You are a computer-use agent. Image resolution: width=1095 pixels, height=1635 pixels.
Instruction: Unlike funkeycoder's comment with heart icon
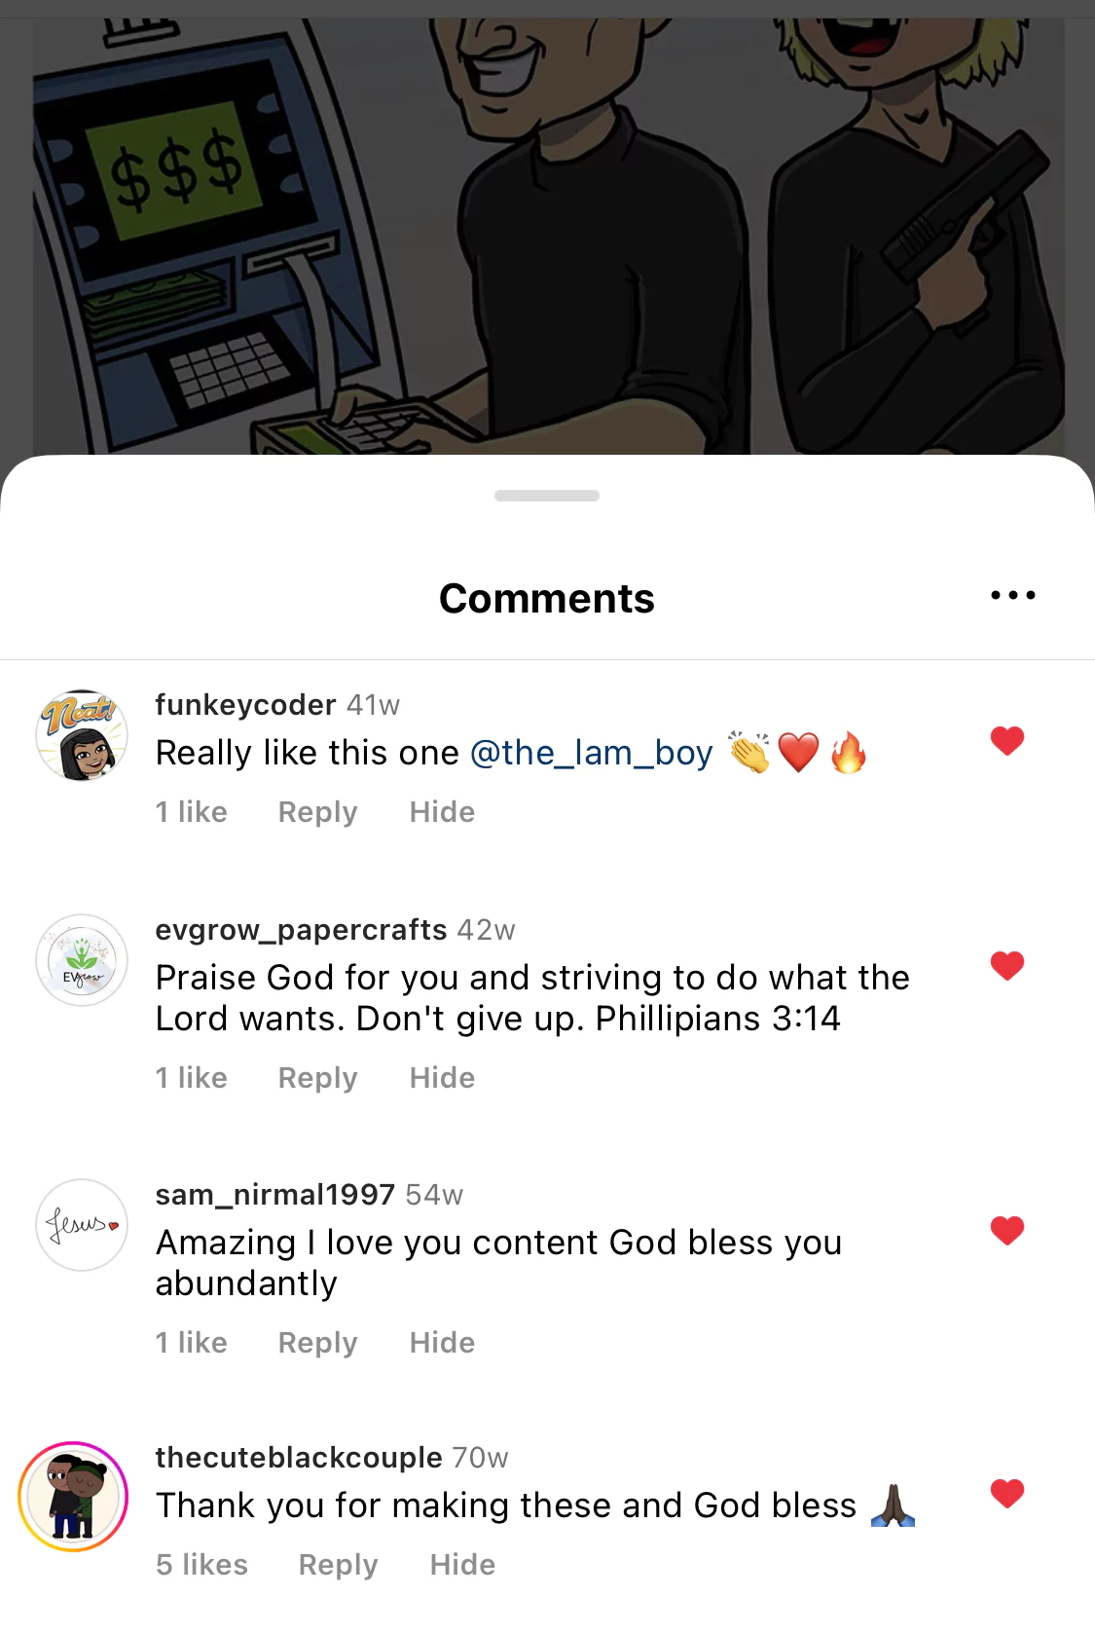click(1007, 741)
